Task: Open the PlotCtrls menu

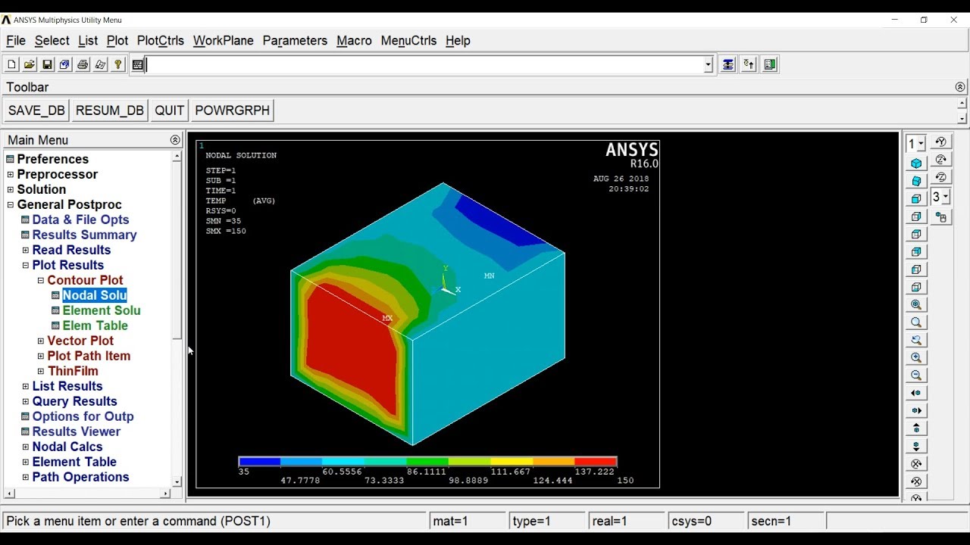Action: [161, 41]
